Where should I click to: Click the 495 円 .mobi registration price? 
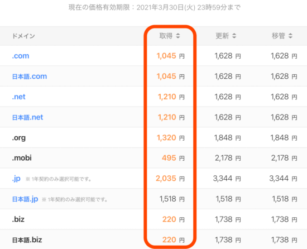tap(173, 158)
